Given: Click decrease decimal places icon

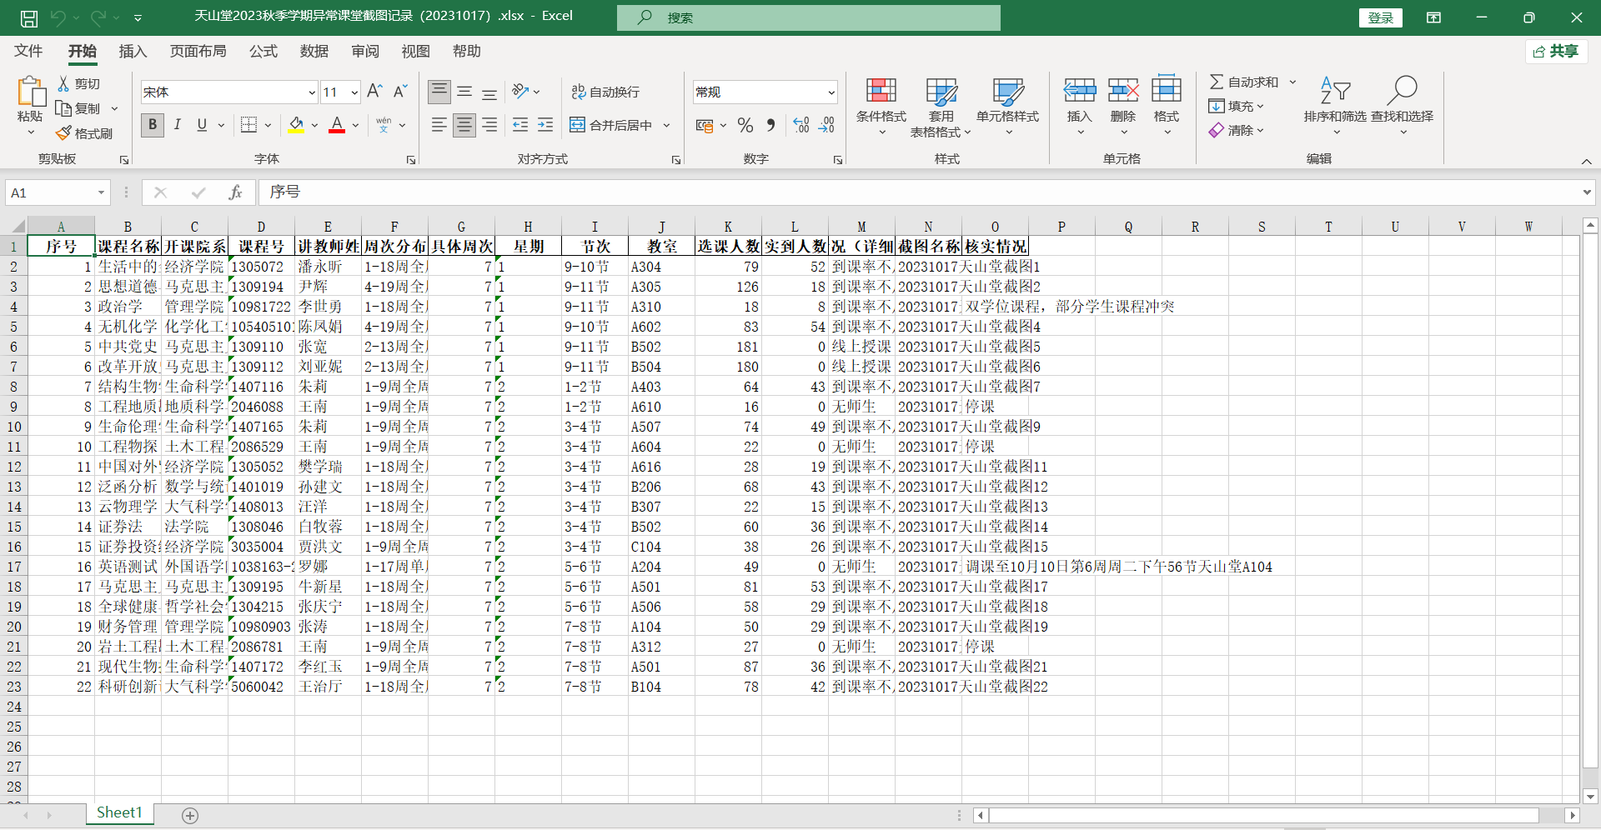Looking at the screenshot, I should click(x=826, y=125).
